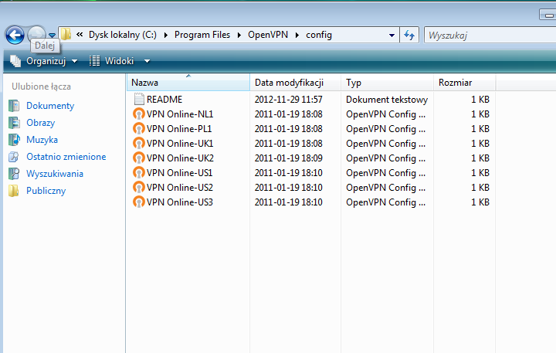Select VPN Online-UK2 config icon
The height and width of the screenshot is (353, 556).
(139, 158)
